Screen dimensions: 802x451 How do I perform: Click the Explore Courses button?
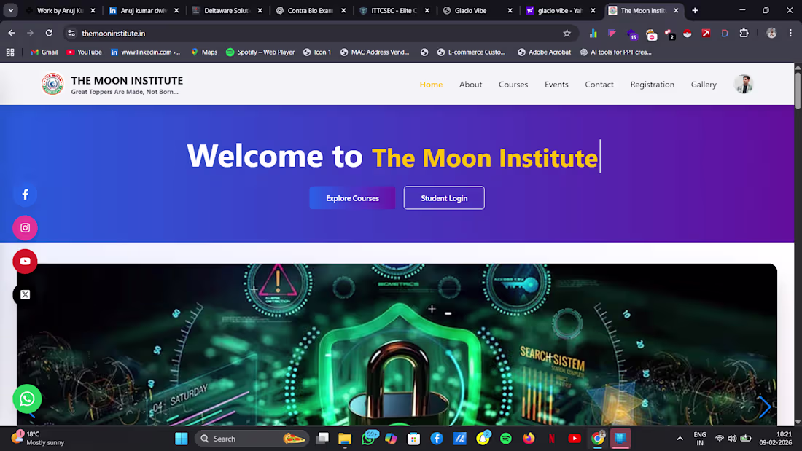[352, 198]
